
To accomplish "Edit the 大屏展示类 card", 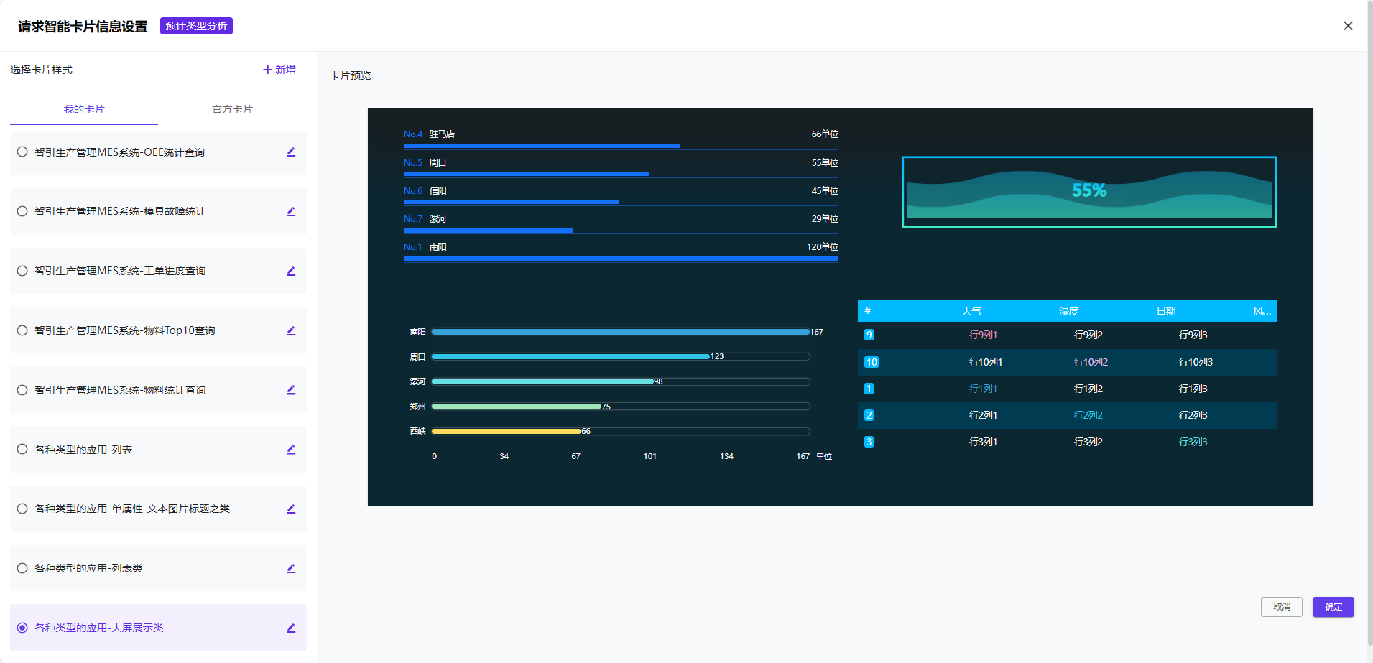I will (x=291, y=629).
